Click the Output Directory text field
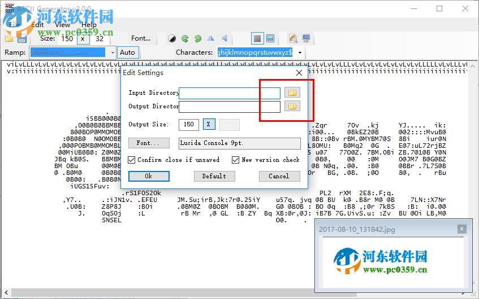The image size is (479, 299). [230, 107]
